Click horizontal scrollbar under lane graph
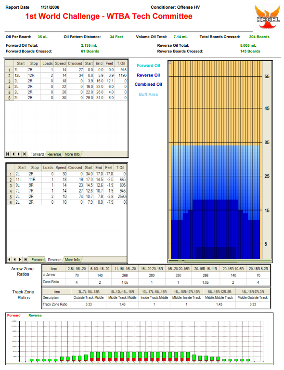This screenshot has height=370, width=284. click(x=220, y=261)
